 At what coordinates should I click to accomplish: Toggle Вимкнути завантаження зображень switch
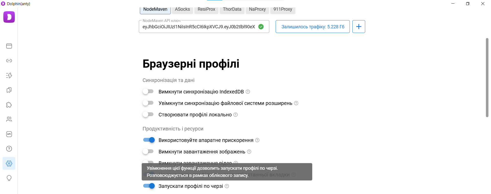click(x=148, y=151)
